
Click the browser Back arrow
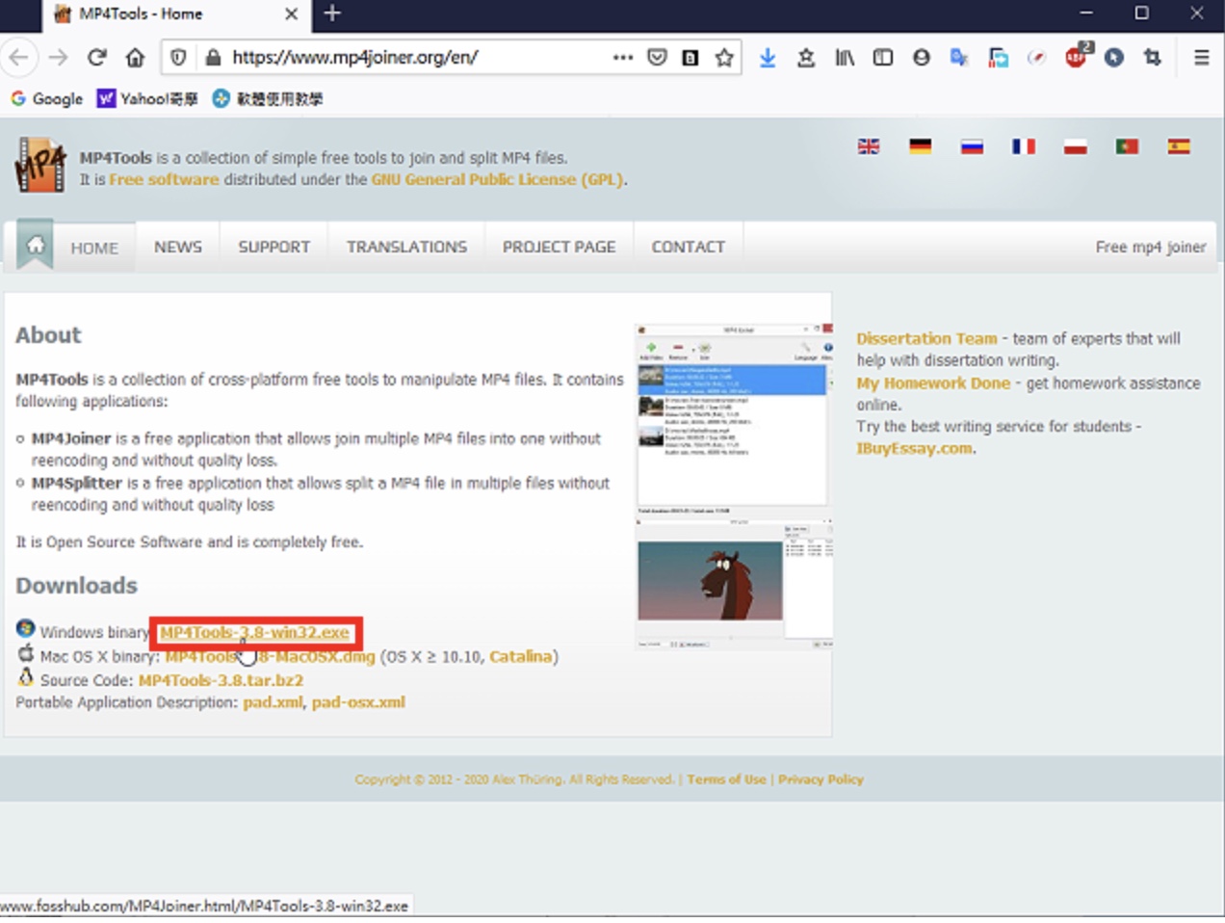[x=18, y=58]
